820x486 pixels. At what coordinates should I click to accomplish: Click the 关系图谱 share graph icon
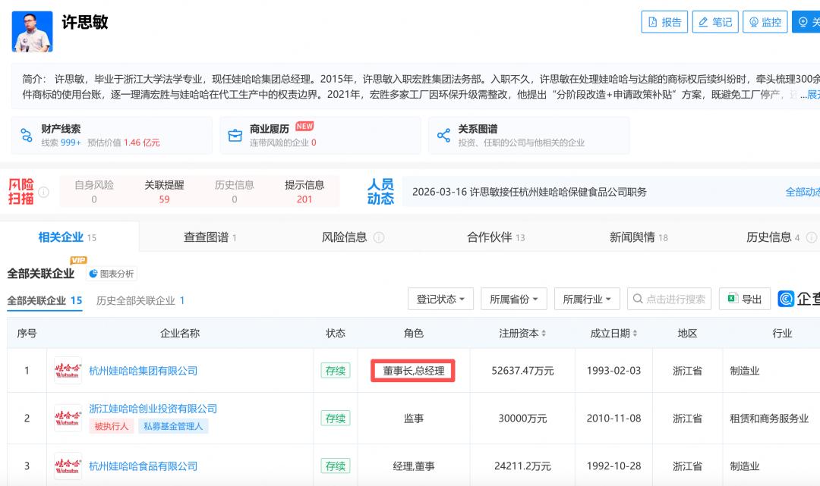pyautogui.click(x=443, y=136)
